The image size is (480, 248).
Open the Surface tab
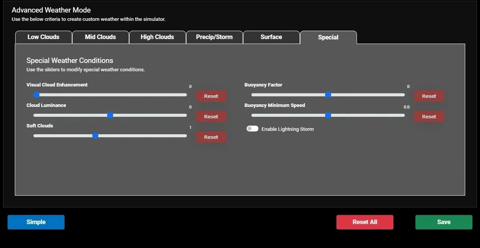tap(271, 37)
